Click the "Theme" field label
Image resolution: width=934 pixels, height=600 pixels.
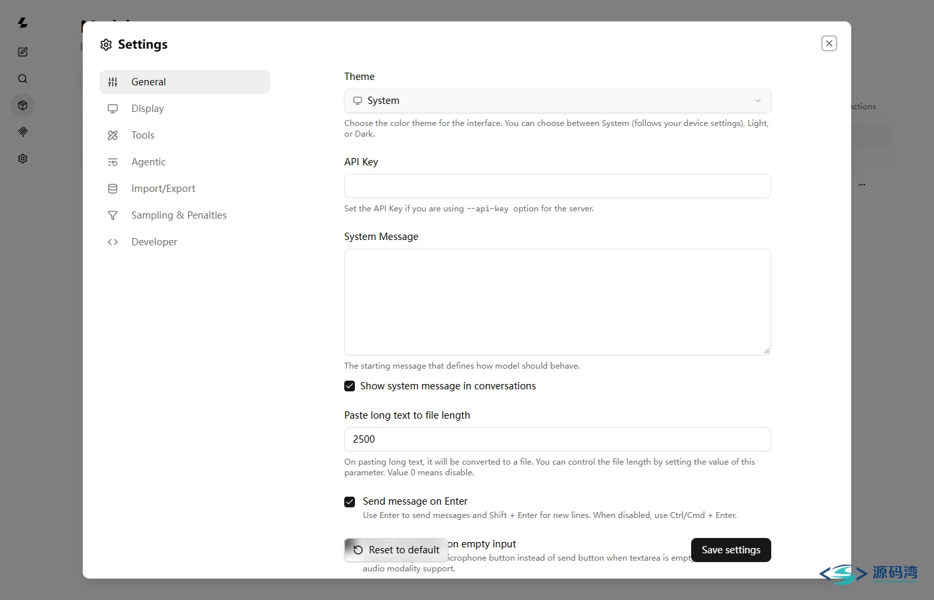coord(360,77)
